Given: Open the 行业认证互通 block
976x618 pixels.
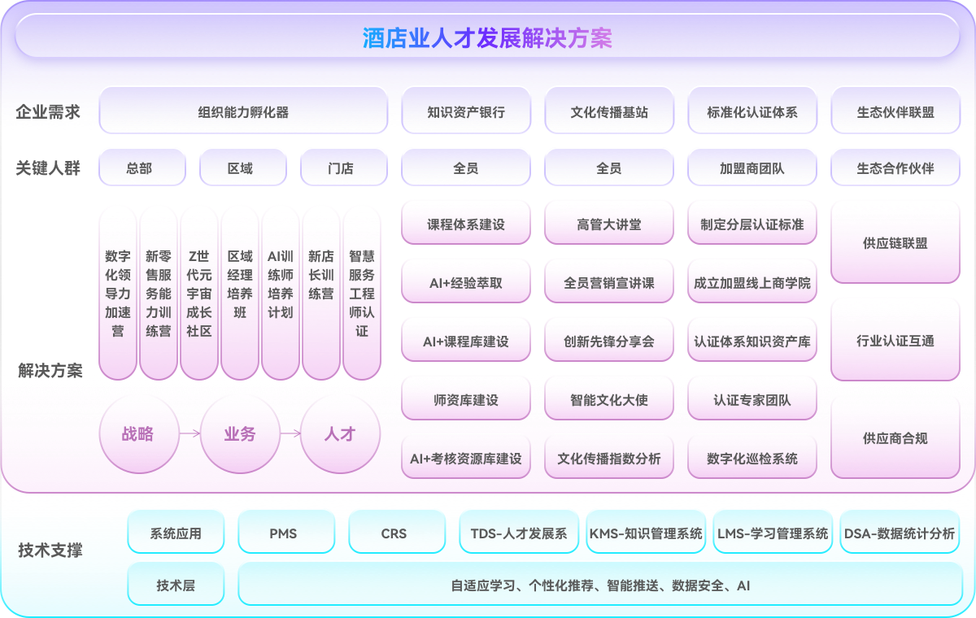Looking at the screenshot, I should pyautogui.click(x=895, y=341).
